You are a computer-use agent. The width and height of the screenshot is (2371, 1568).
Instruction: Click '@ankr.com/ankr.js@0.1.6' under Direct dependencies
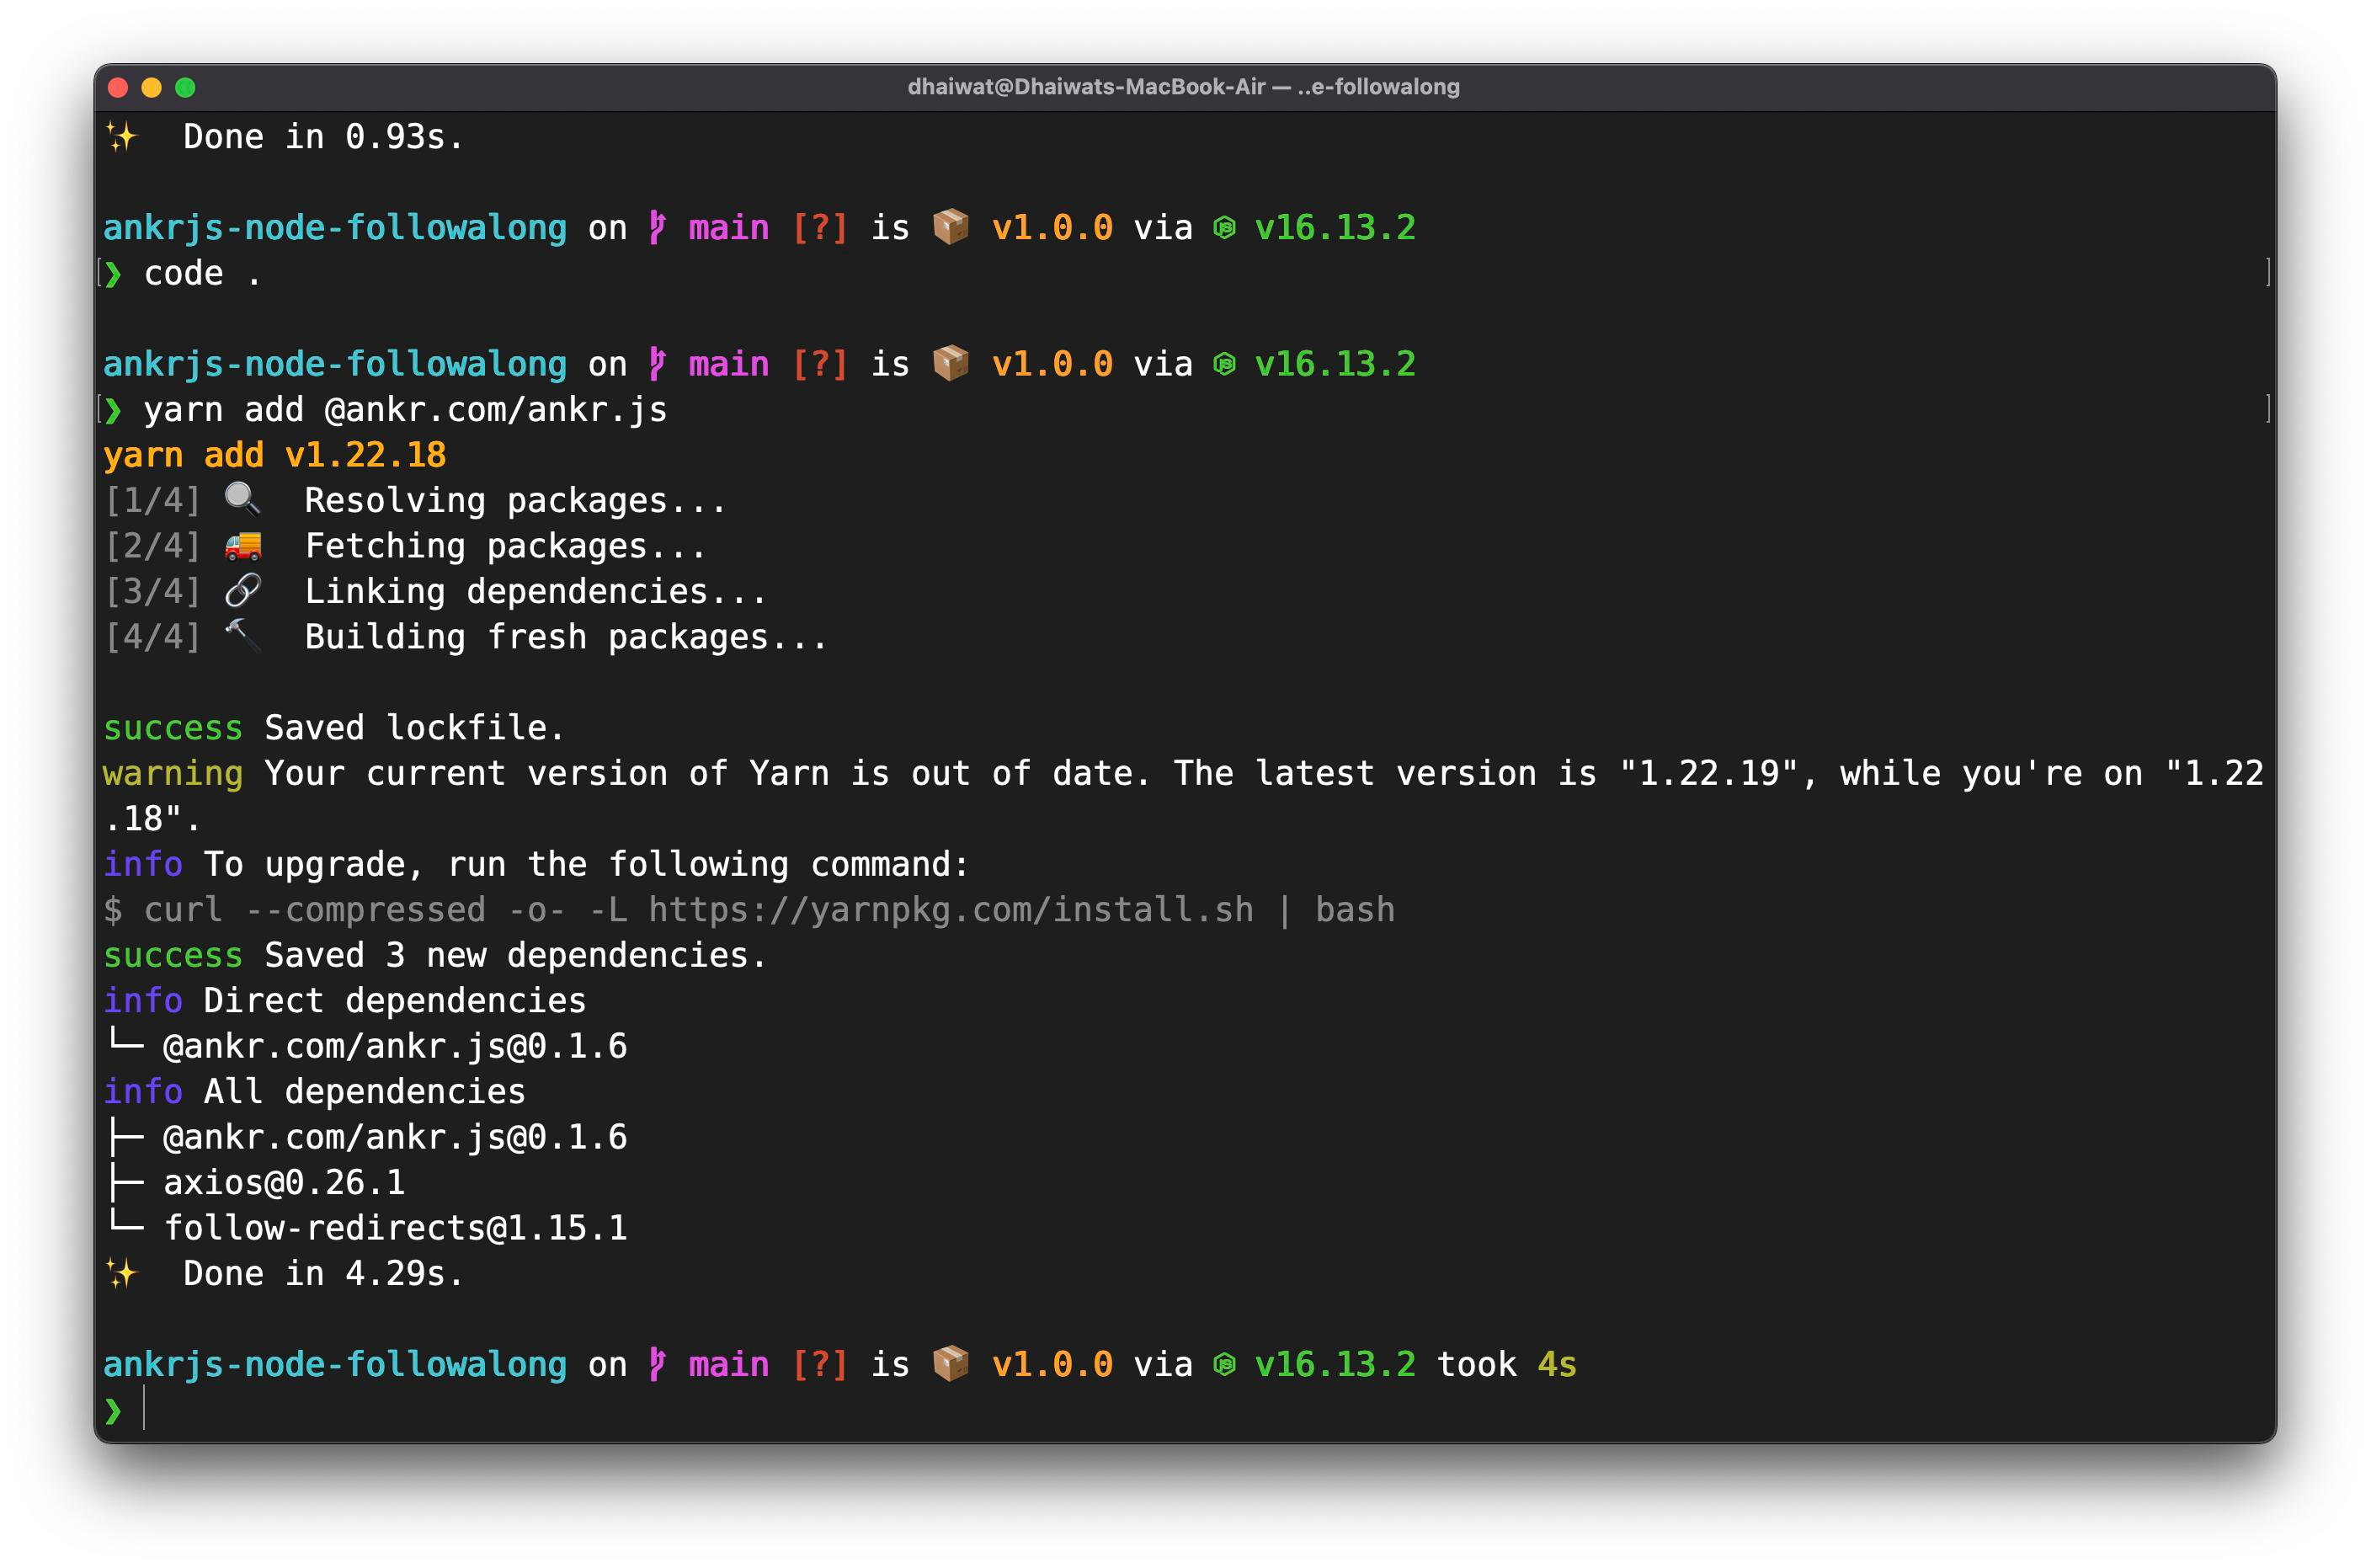396,1047
